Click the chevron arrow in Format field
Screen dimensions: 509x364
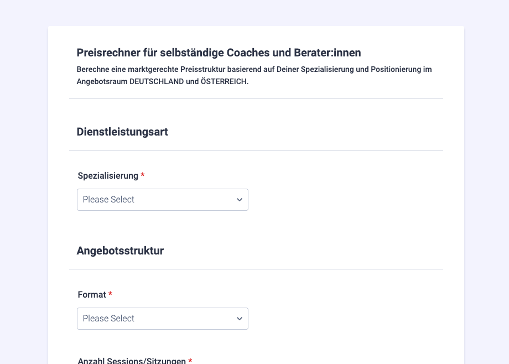pyautogui.click(x=240, y=319)
